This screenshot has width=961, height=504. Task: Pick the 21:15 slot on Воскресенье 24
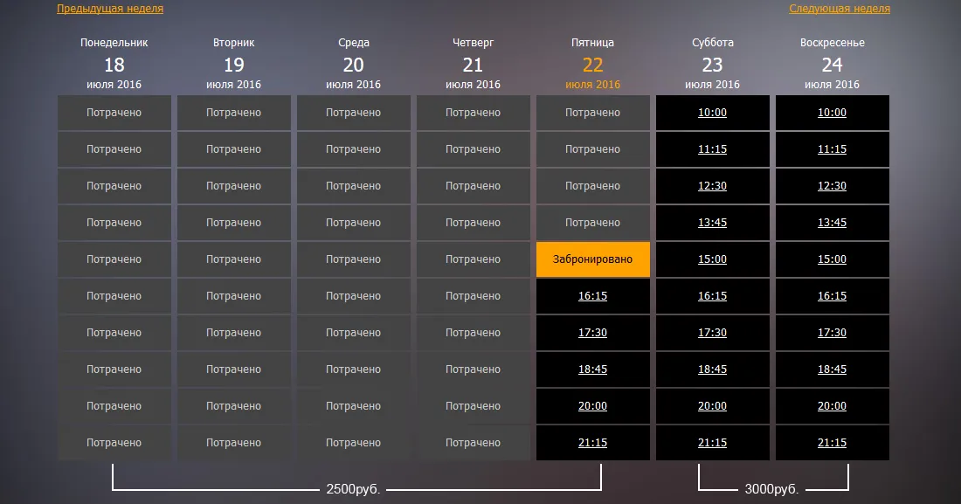pos(833,443)
